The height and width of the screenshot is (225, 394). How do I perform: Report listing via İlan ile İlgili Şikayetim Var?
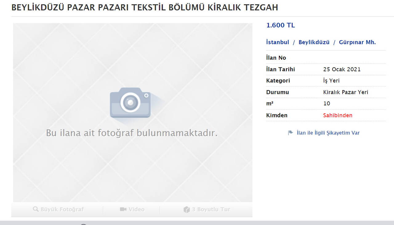pyautogui.click(x=328, y=133)
